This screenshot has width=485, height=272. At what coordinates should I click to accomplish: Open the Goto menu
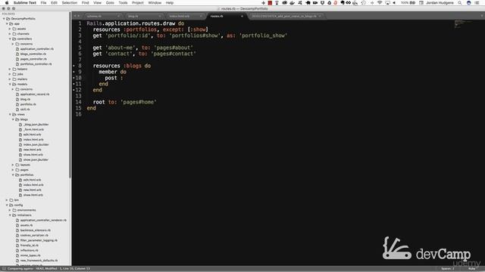click(110, 3)
